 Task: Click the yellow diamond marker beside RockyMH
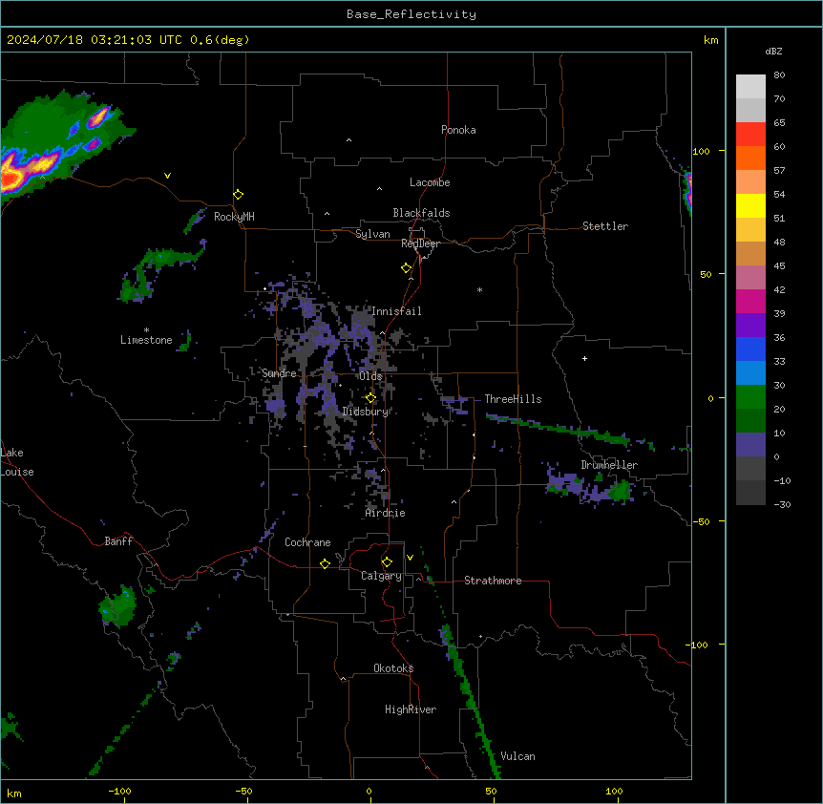(239, 195)
